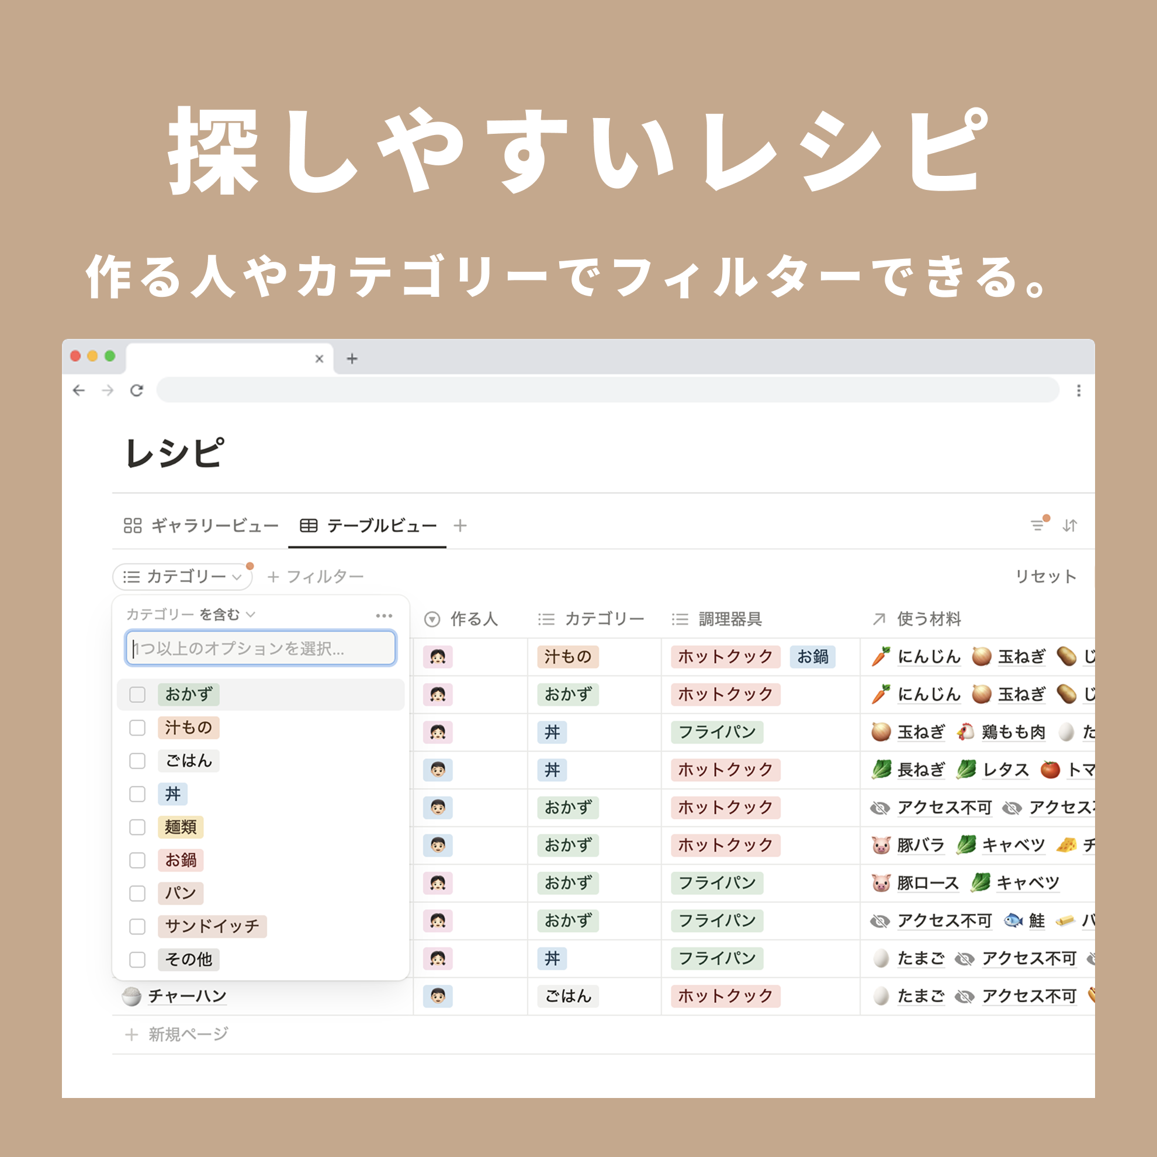Image resolution: width=1157 pixels, height=1157 pixels.
Task: Switch to ギャラリービュー tab
Action: pyautogui.click(x=201, y=525)
